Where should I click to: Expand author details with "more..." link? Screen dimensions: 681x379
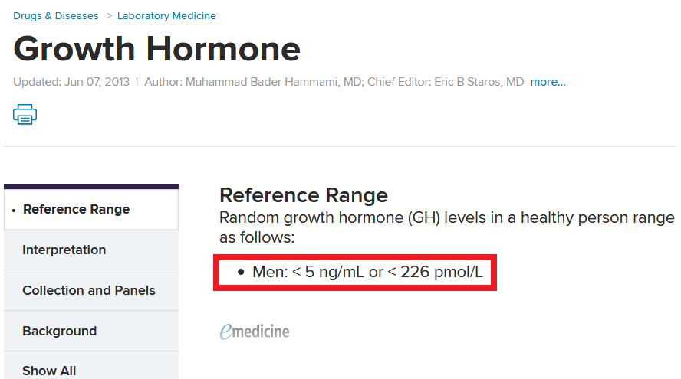coord(548,82)
